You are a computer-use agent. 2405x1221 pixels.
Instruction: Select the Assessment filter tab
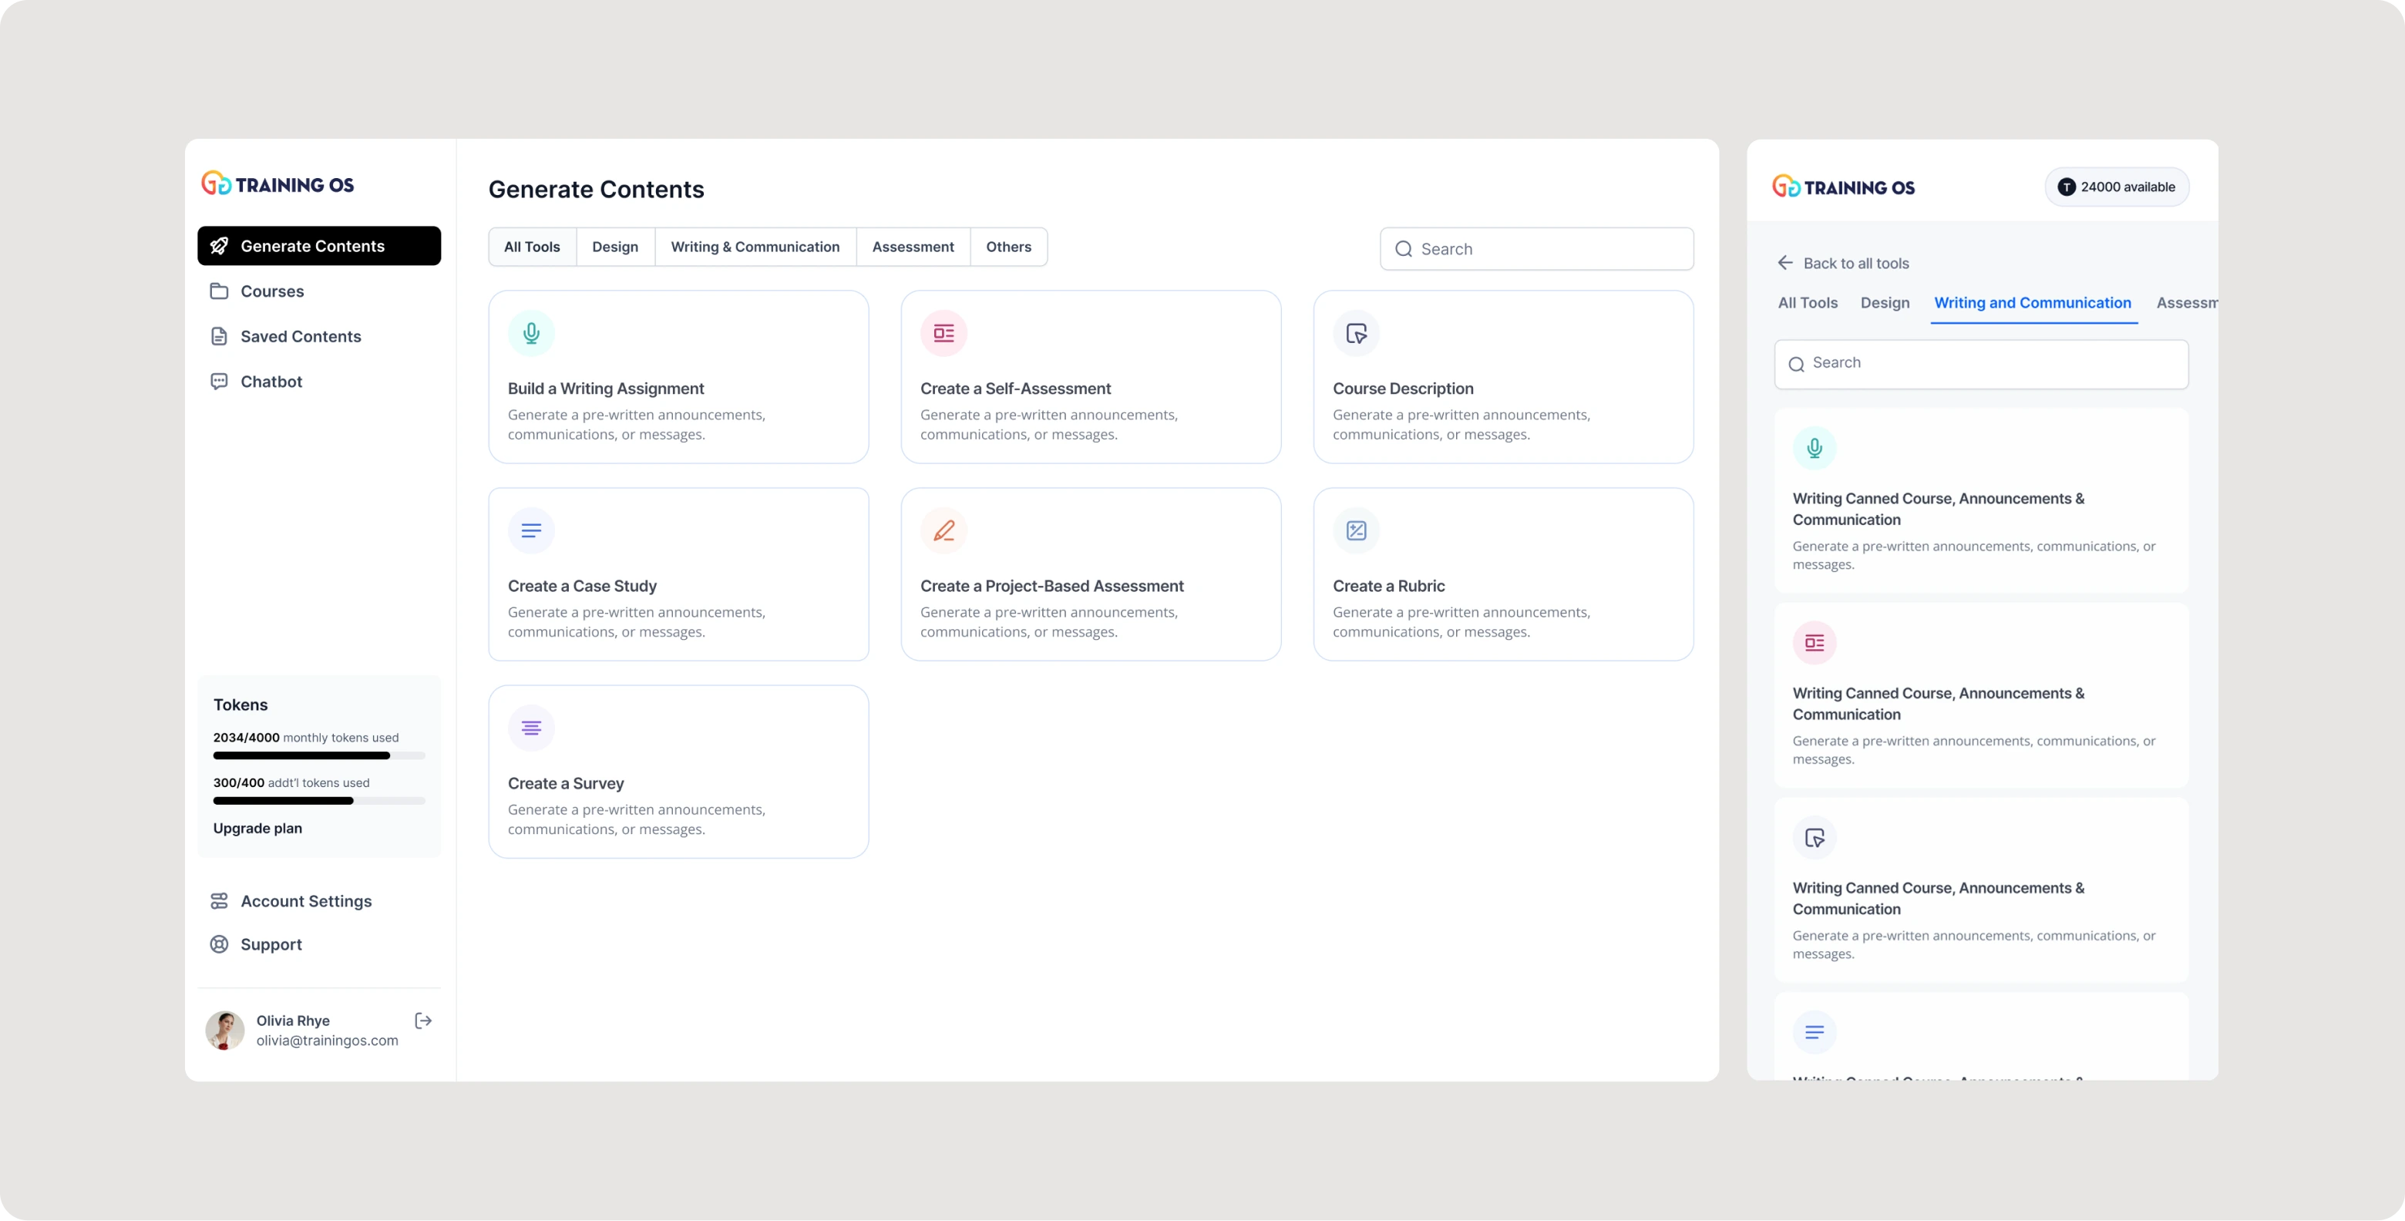(x=912, y=247)
